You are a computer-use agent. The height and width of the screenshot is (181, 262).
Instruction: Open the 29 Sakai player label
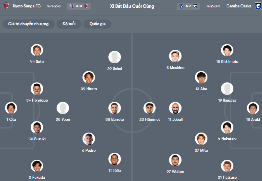click(x=114, y=68)
